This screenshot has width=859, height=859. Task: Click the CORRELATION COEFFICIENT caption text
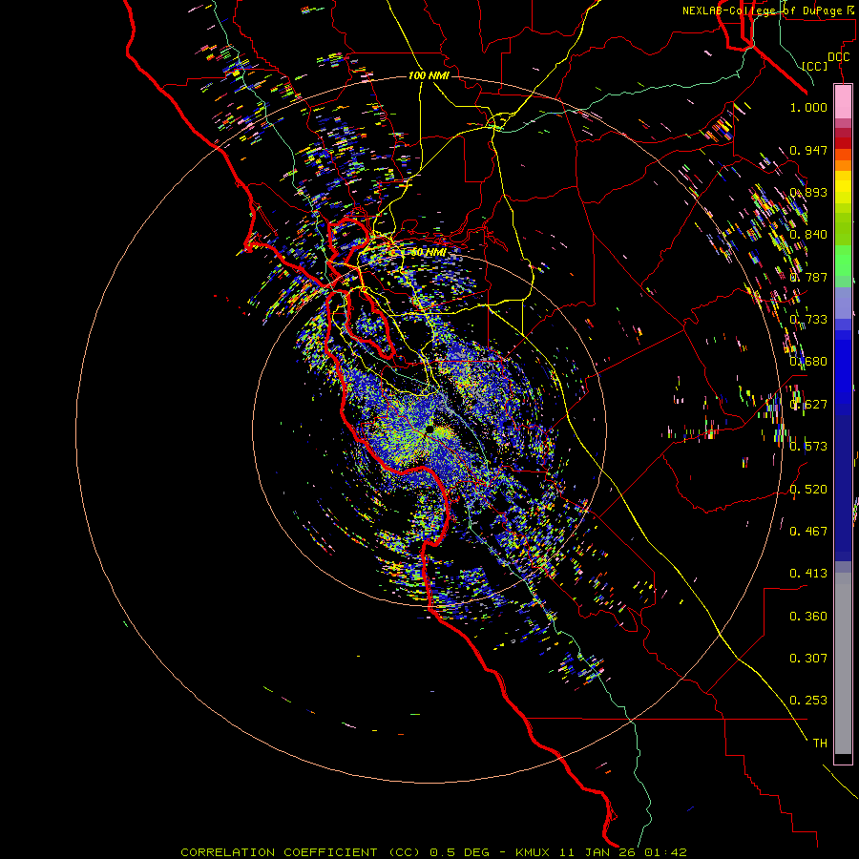279,852
